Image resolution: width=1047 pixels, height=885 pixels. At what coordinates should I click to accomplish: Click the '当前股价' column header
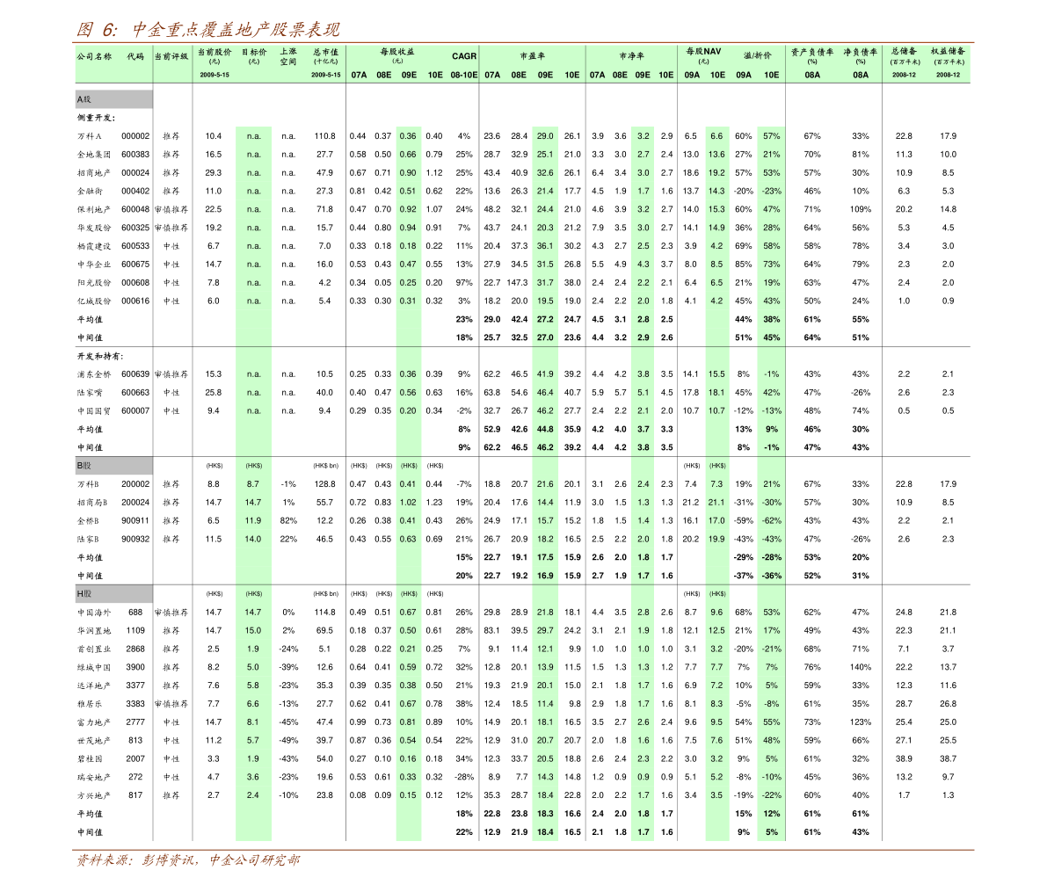tap(214, 52)
